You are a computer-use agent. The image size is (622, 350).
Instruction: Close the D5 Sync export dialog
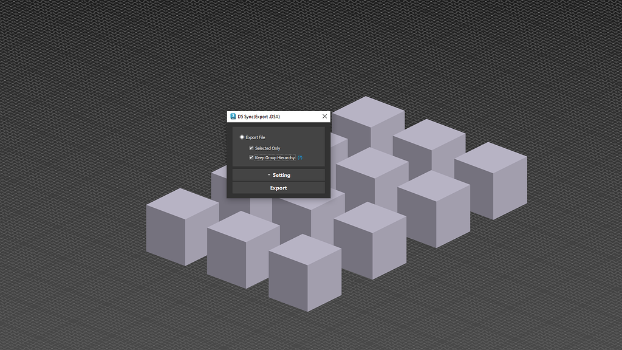pyautogui.click(x=324, y=116)
